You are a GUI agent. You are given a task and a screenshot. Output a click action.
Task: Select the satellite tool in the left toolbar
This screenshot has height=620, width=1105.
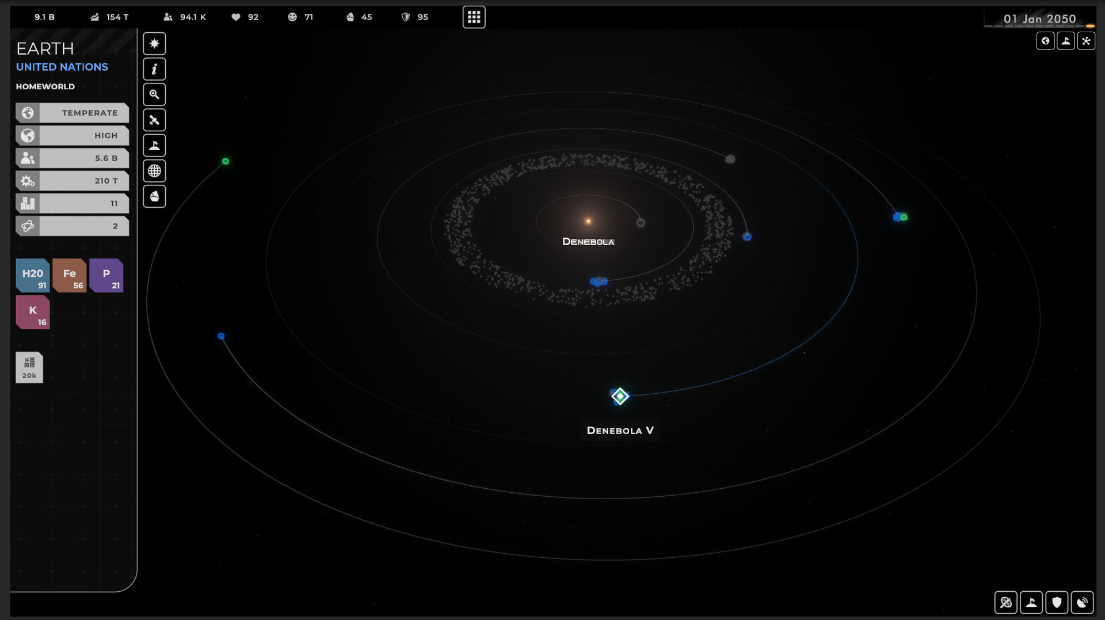[154, 119]
